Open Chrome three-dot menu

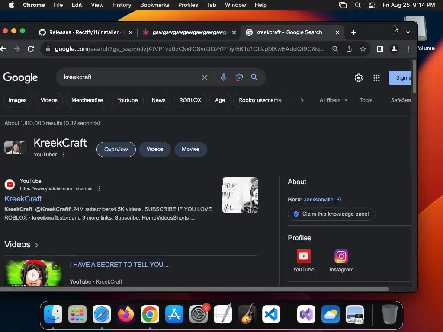[408, 49]
